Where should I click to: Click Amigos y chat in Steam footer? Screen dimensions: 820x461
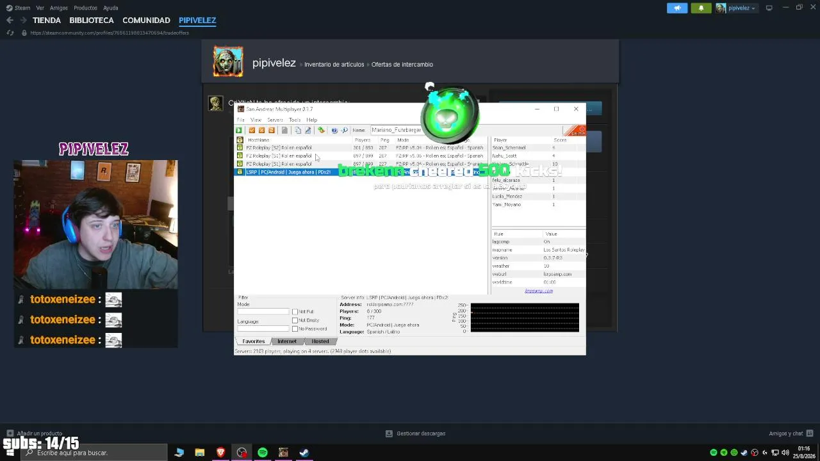point(786,433)
